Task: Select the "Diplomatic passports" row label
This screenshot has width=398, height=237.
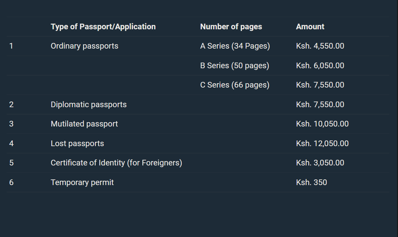Action: 89,105
